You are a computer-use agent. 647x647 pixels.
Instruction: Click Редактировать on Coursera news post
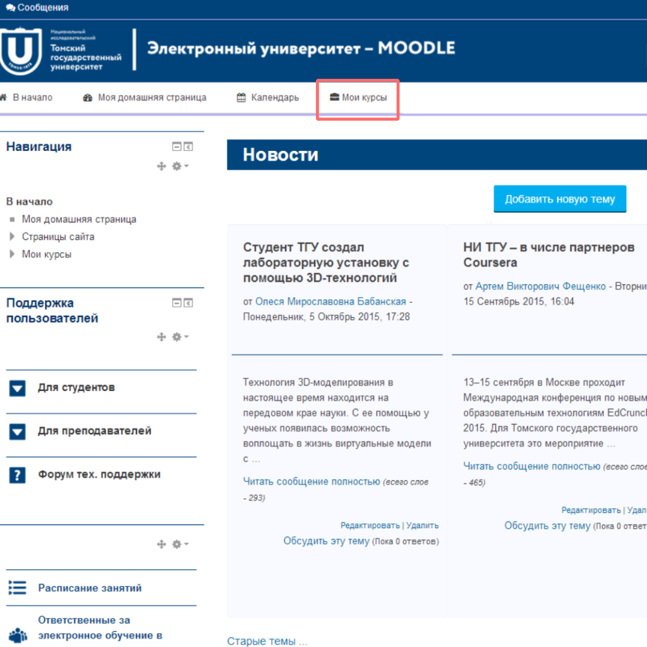click(591, 510)
